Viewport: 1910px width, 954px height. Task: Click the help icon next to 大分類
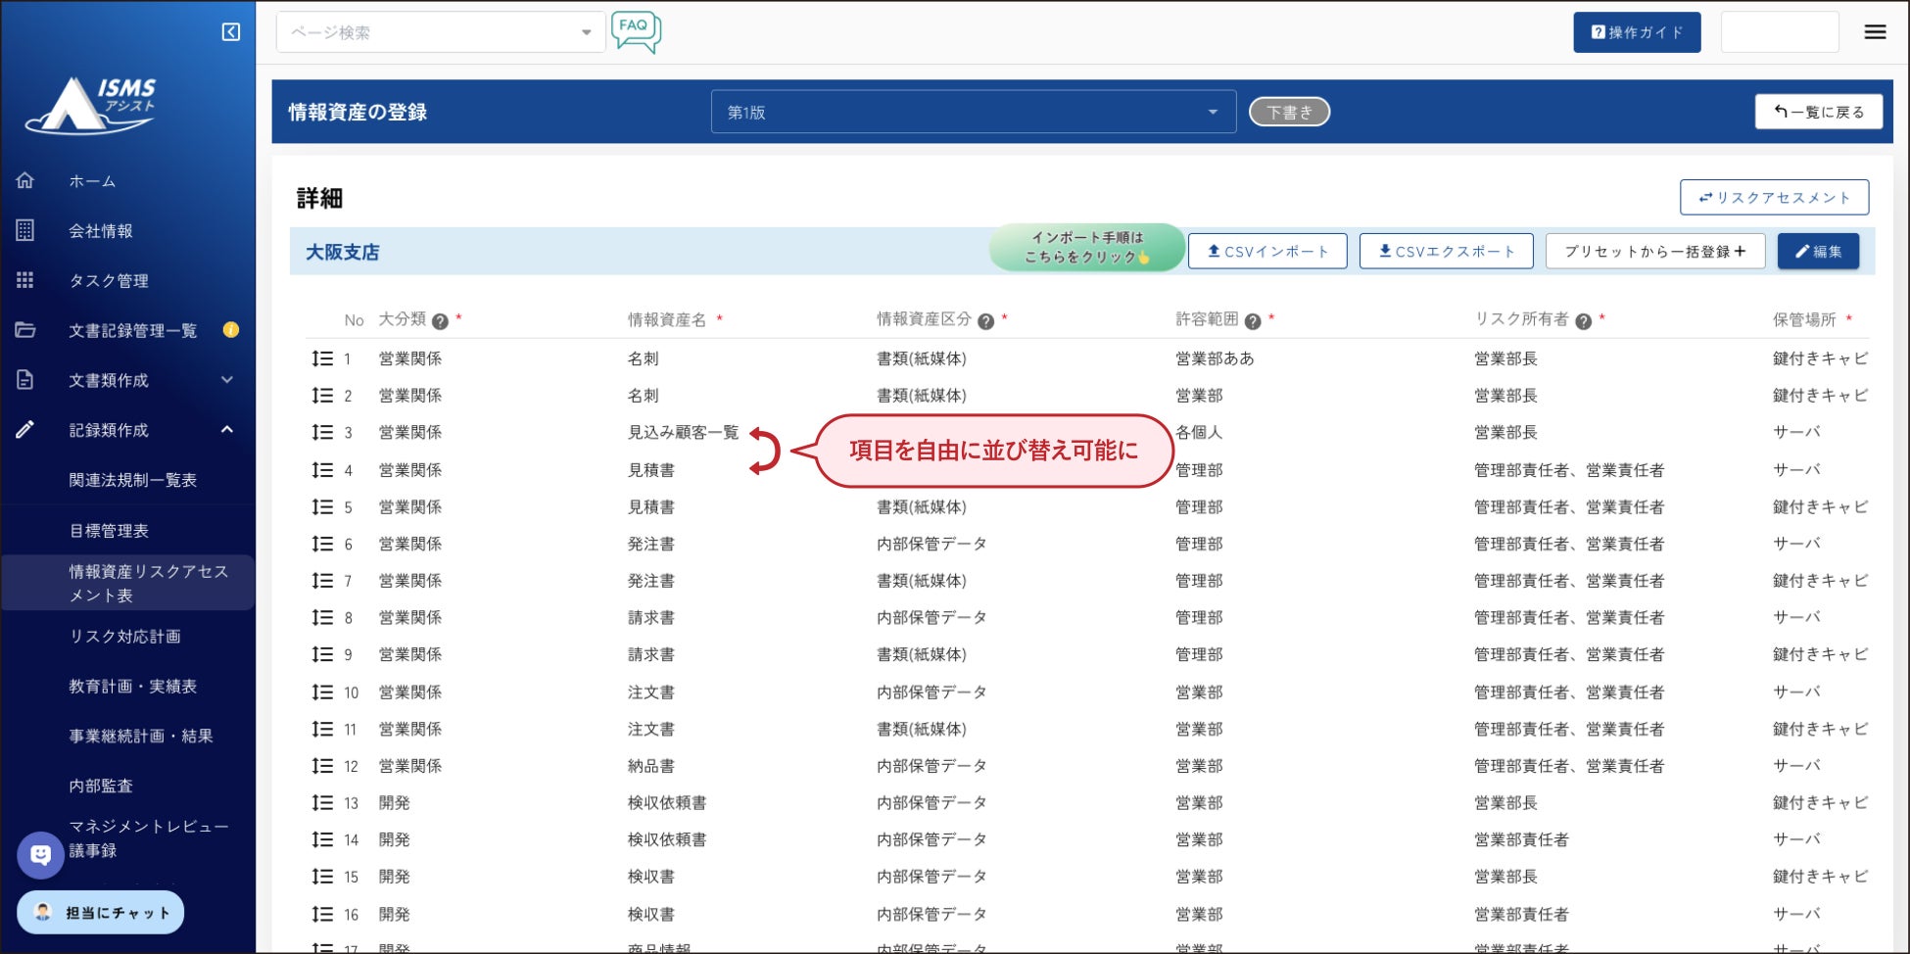[x=440, y=321]
